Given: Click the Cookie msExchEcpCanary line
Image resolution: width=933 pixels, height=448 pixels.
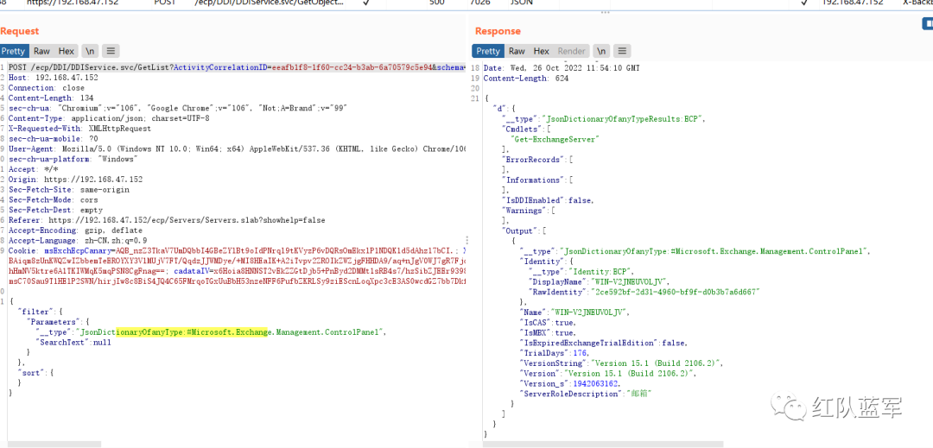Looking at the screenshot, I should 237,250.
